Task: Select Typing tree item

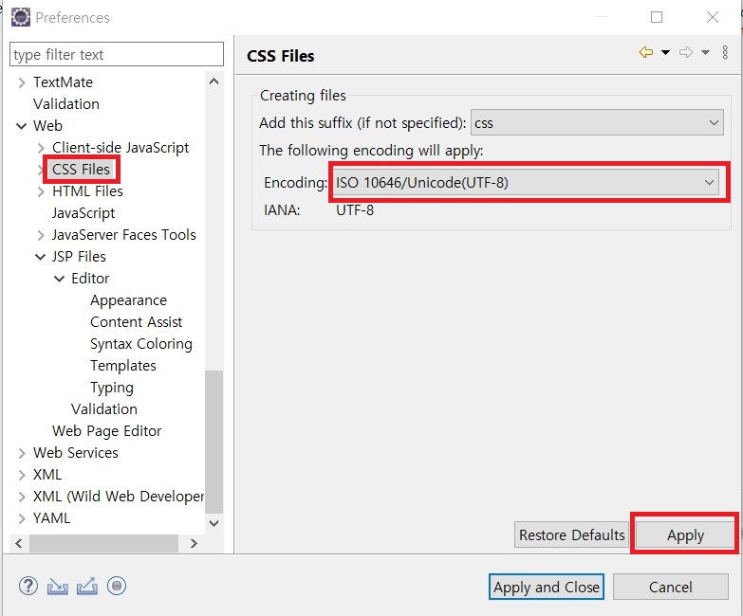Action: click(112, 388)
